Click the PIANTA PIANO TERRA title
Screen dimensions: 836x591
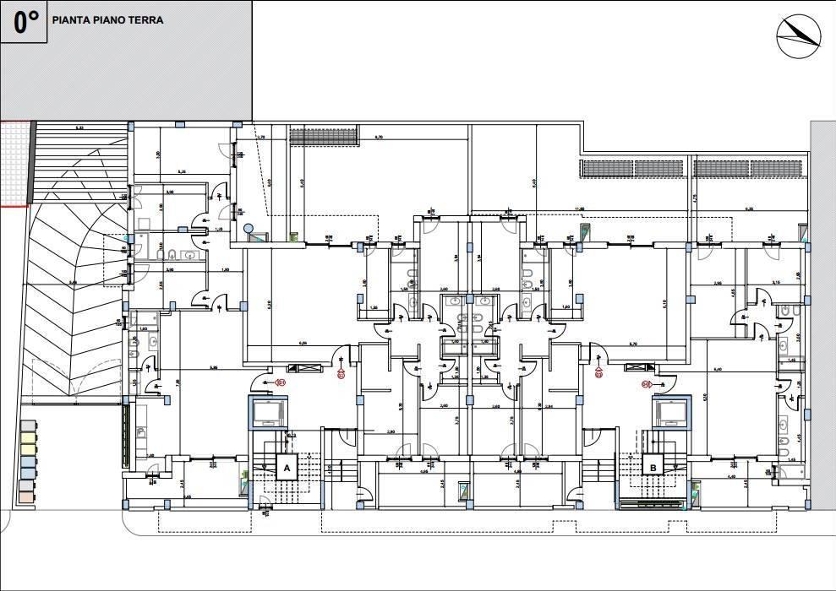(x=107, y=20)
